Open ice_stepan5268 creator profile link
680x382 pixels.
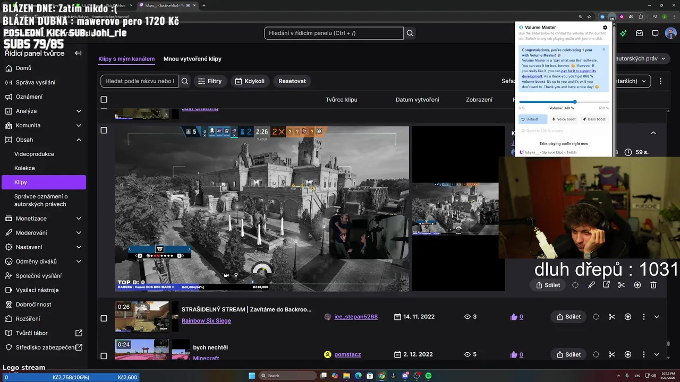click(x=356, y=317)
